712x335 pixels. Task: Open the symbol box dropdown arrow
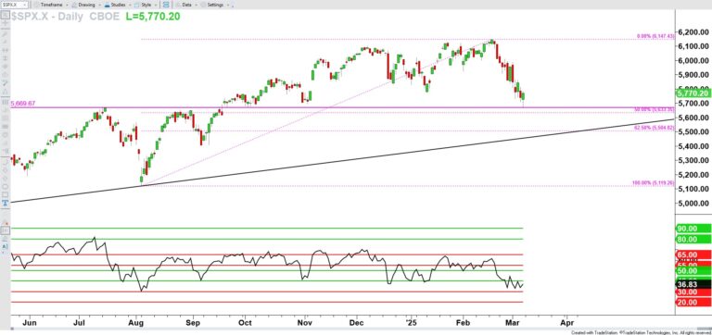tap(25, 5)
